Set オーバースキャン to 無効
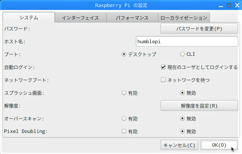Image resolution: width=242 pixels, height=154 pixels. (188, 119)
